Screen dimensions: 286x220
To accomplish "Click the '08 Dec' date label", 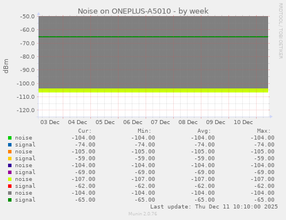I will 188,122.
